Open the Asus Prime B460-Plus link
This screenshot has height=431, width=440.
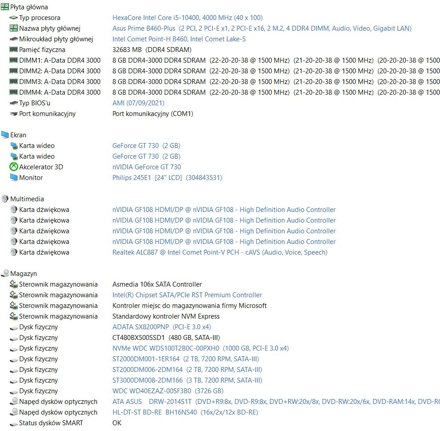[262, 28]
